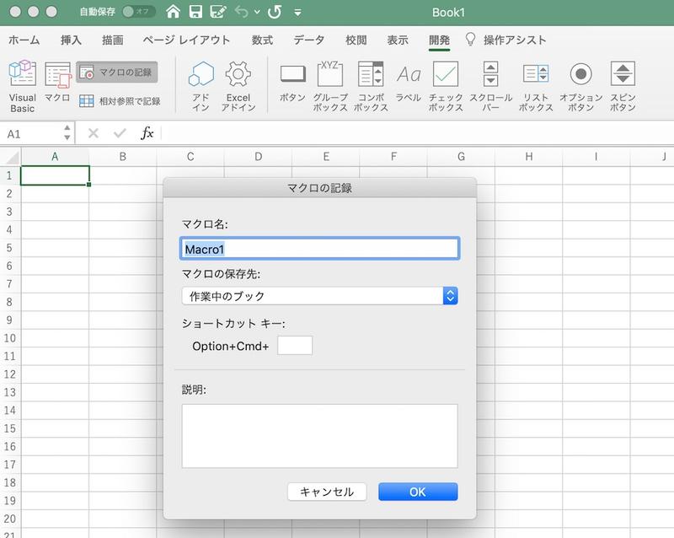Screen dimensions: 674x538
Task: Insert an オプションボタン form control
Action: [580, 86]
